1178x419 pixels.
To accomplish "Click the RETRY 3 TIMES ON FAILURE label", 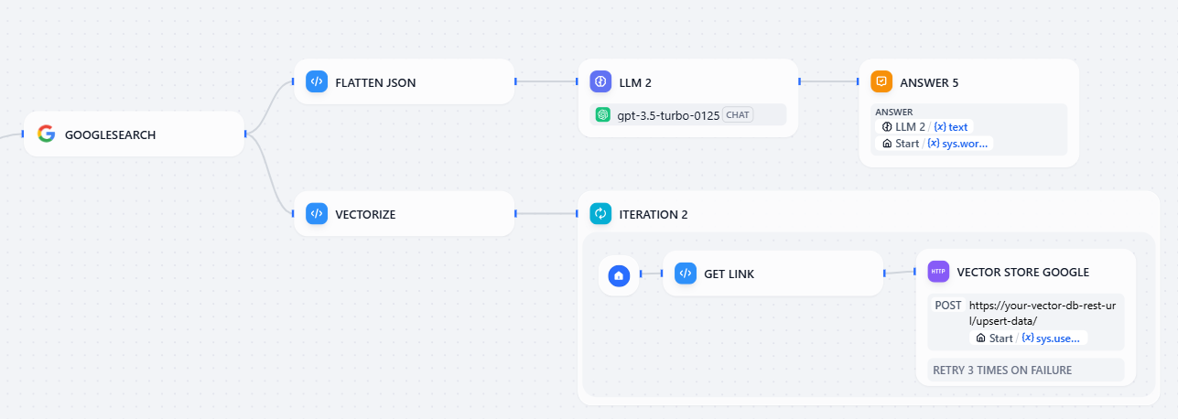I will coord(1001,371).
